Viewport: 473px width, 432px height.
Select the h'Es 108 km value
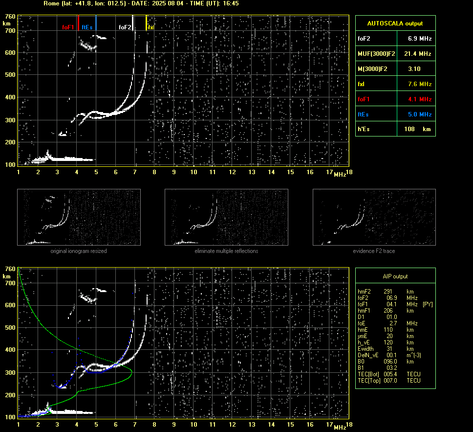pos(417,129)
